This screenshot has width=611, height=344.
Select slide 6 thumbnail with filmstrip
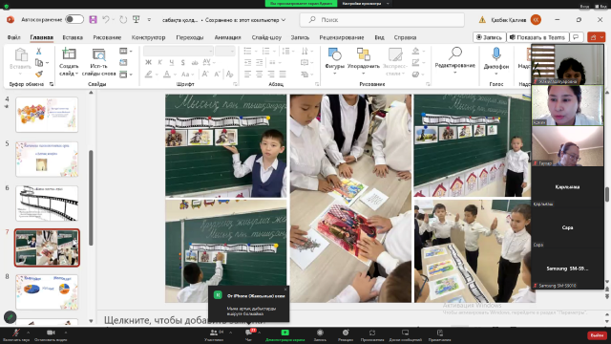tap(47, 204)
